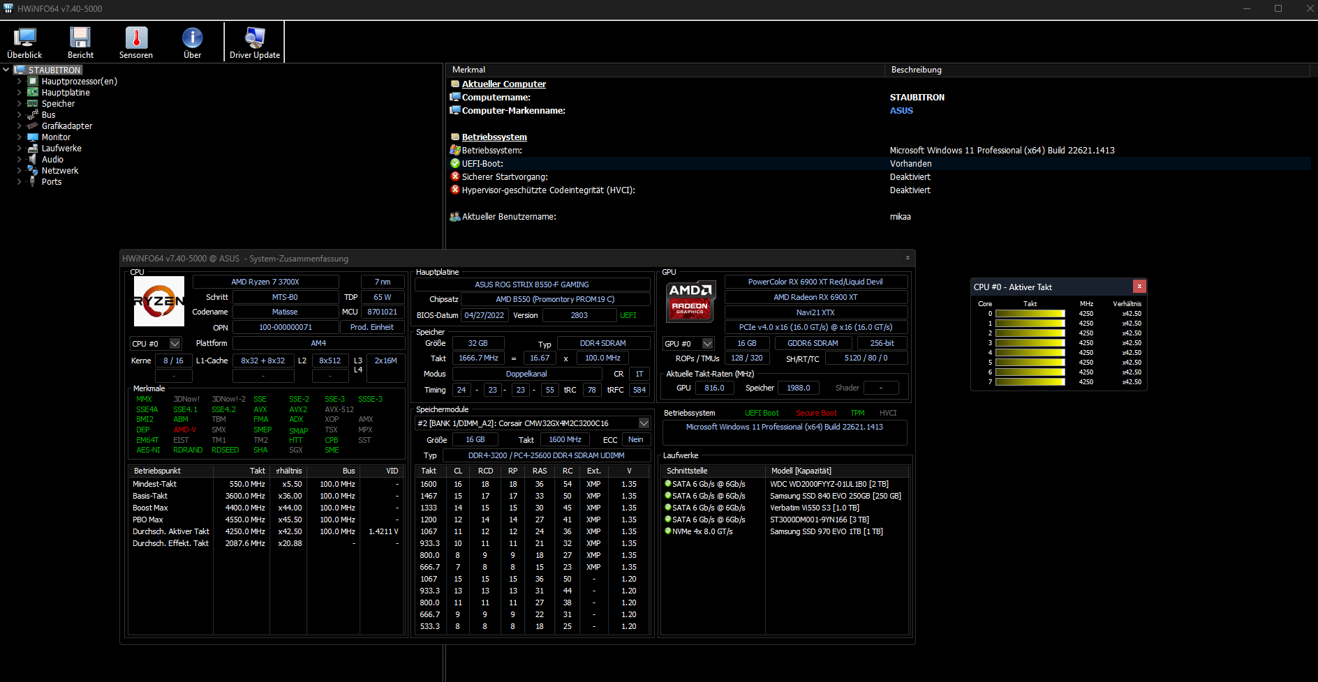Image resolution: width=1318 pixels, height=682 pixels.
Task: Click the STAUBITRON computer icon in tree
Action: (x=20, y=70)
